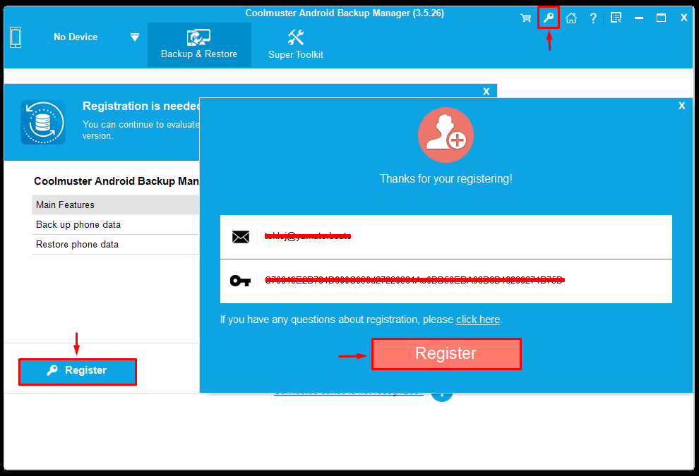Screen dimensions: 699x476
Task: Open the shopping cart purchase icon
Action: pos(526,18)
